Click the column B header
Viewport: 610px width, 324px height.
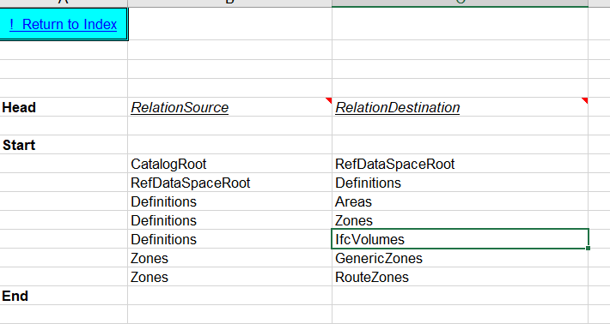tap(229, 3)
